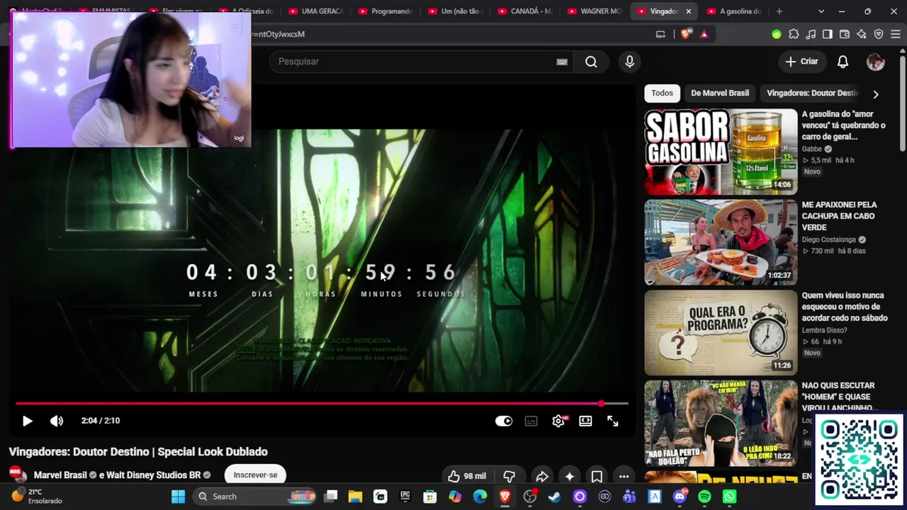Switch to the 'WAGNER MO' browser tab
Viewport: 907px width, 510px height.
[594, 11]
